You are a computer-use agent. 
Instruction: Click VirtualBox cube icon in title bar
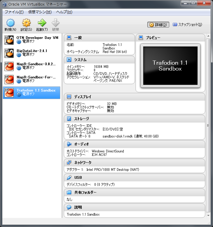coord(5,4)
